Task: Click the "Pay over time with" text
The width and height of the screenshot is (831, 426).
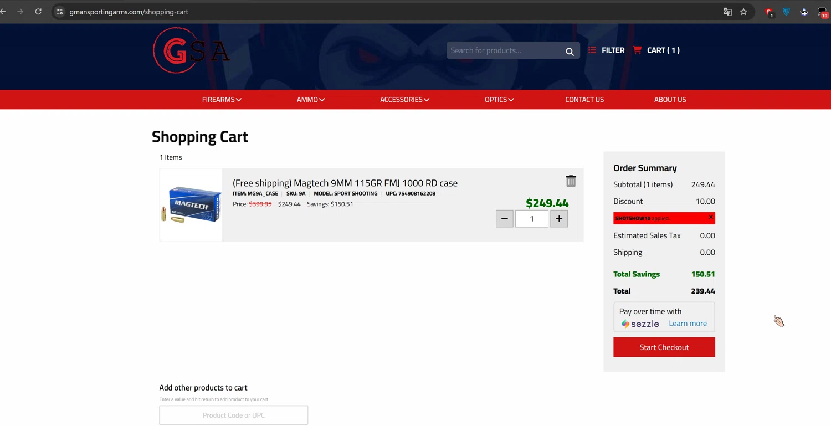Action: [x=650, y=311]
